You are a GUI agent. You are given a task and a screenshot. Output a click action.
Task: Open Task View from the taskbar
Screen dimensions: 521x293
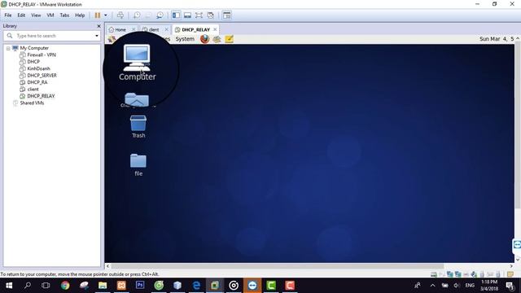(46, 286)
